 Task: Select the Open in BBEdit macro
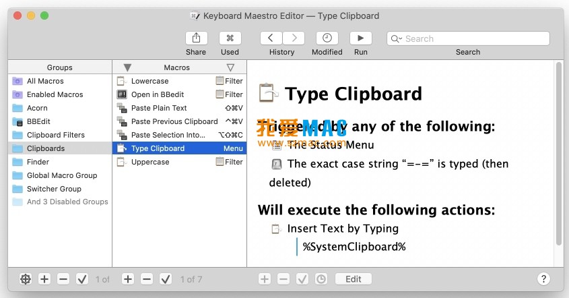(x=180, y=94)
